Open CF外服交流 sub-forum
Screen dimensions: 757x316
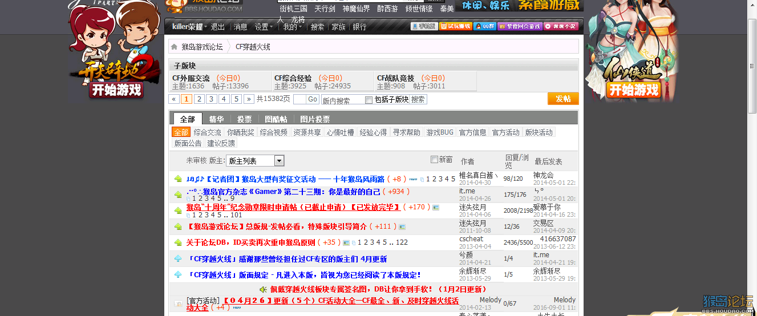(x=191, y=78)
